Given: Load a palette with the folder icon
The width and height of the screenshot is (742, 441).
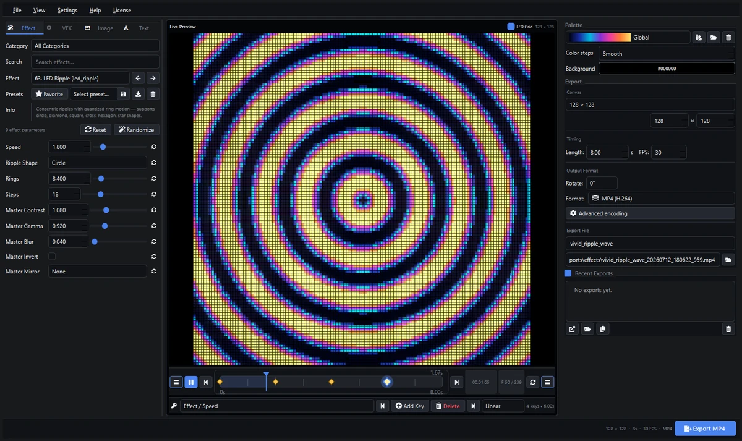Looking at the screenshot, I should [x=714, y=37].
